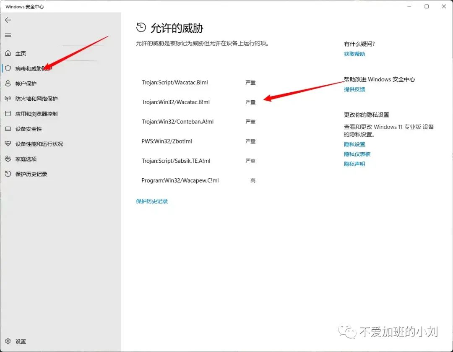This screenshot has width=453, height=352.
Task: Open 设备性能和运行状况 page
Action: pyautogui.click(x=39, y=144)
